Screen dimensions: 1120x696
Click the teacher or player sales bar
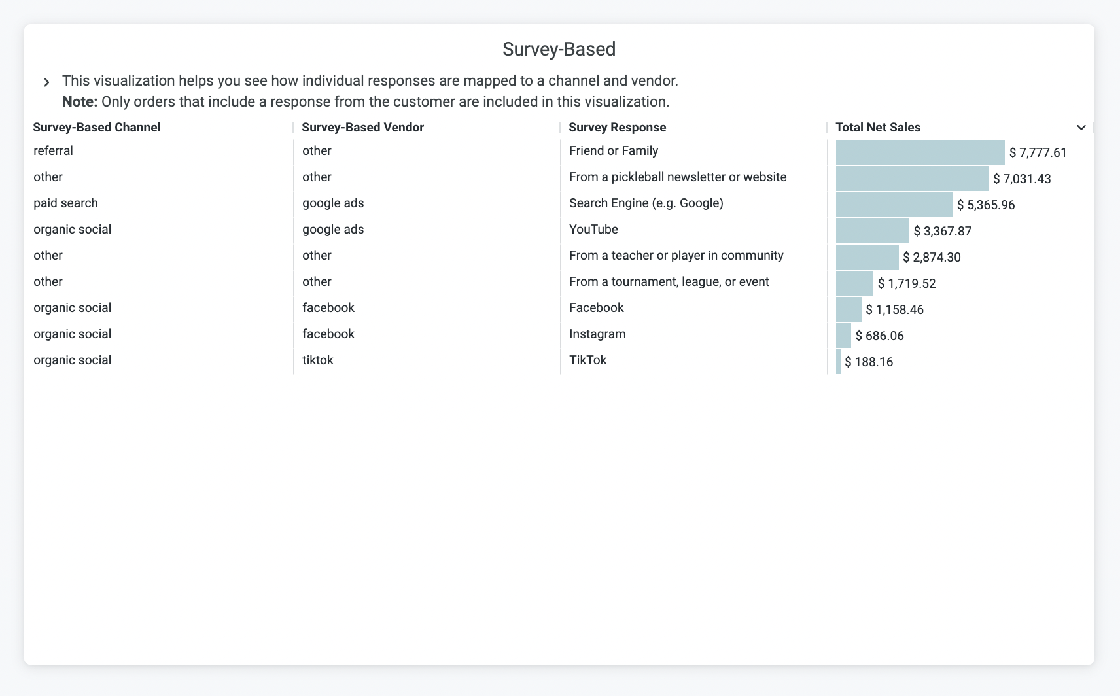point(867,257)
